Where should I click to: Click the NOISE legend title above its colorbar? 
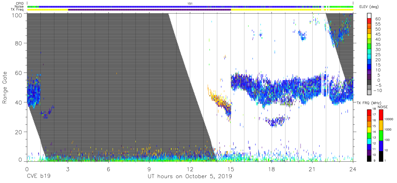pyautogui.click(x=383, y=107)
